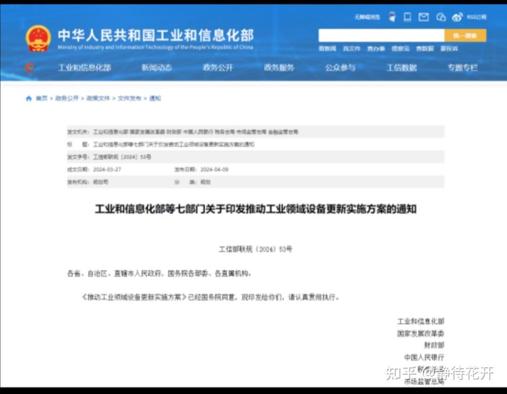Click the salutation line 各省、自治区、直辖市人民政府
Image resolution: width=507 pixels, height=394 pixels.
click(159, 274)
